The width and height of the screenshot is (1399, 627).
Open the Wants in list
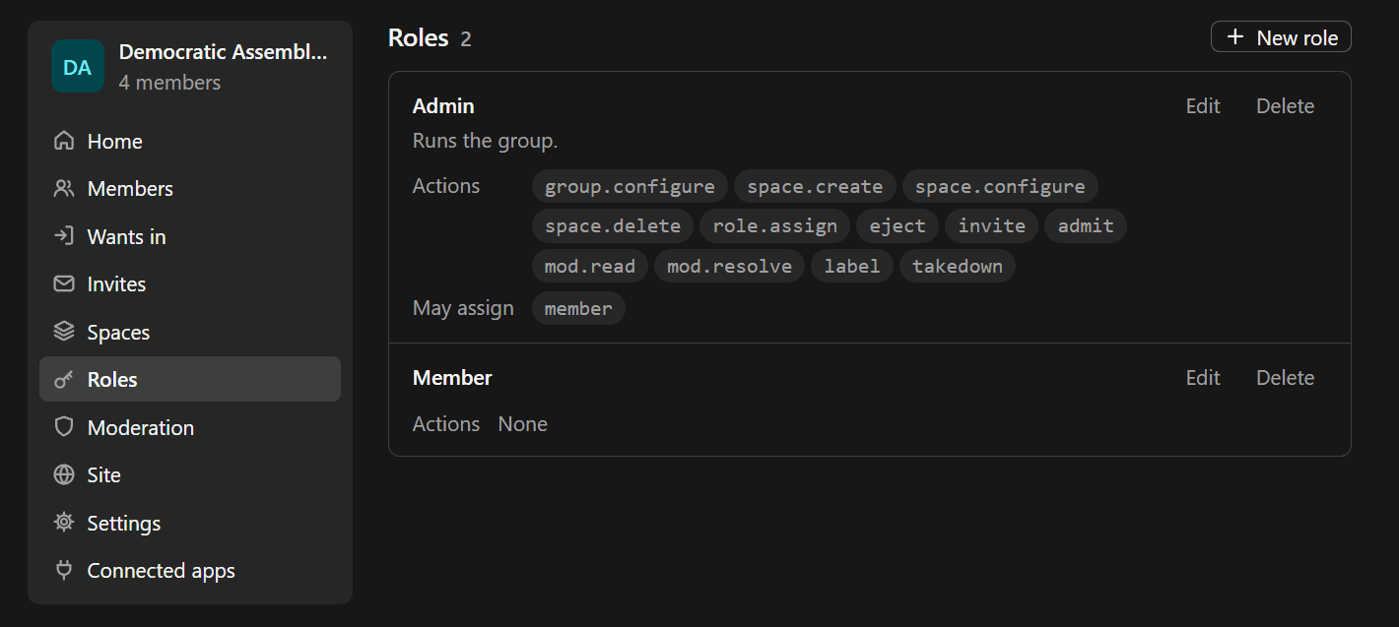[190, 236]
